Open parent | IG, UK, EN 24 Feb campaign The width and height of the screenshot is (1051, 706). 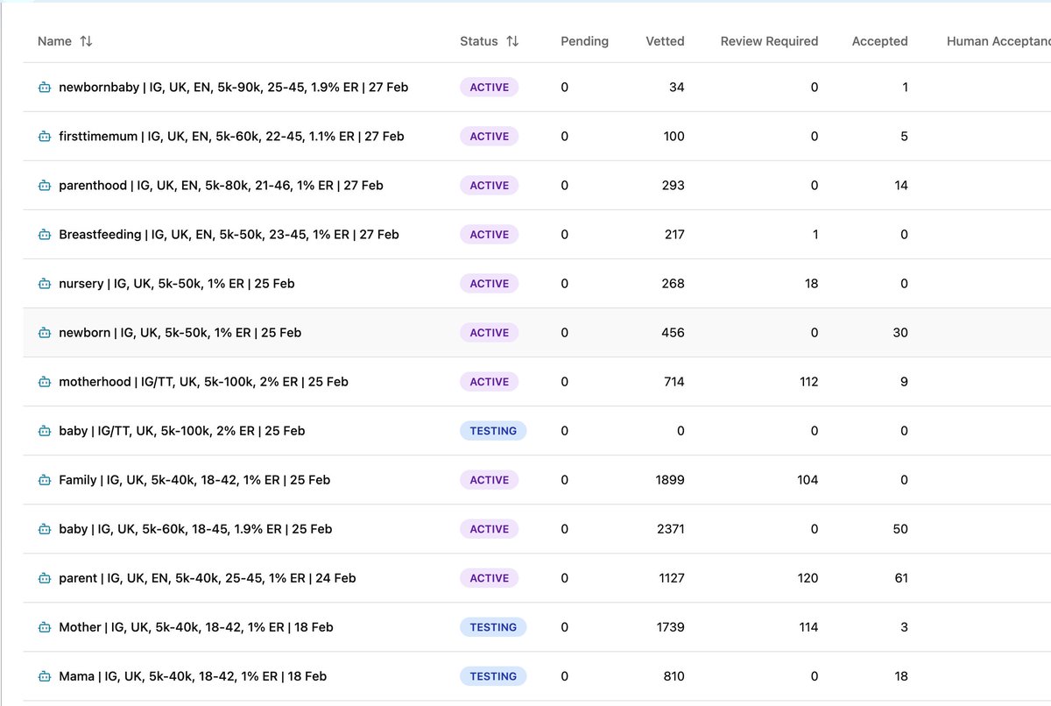point(207,578)
